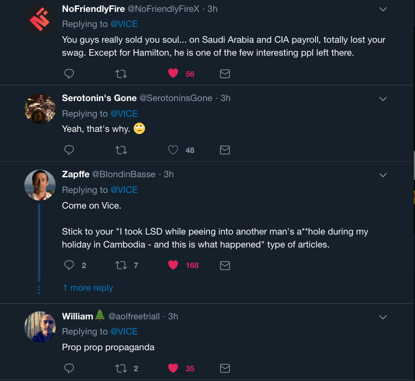Retweet Zapffe's tweet with 7 retweets
Image resolution: width=415 pixels, height=381 pixels.
(x=121, y=265)
